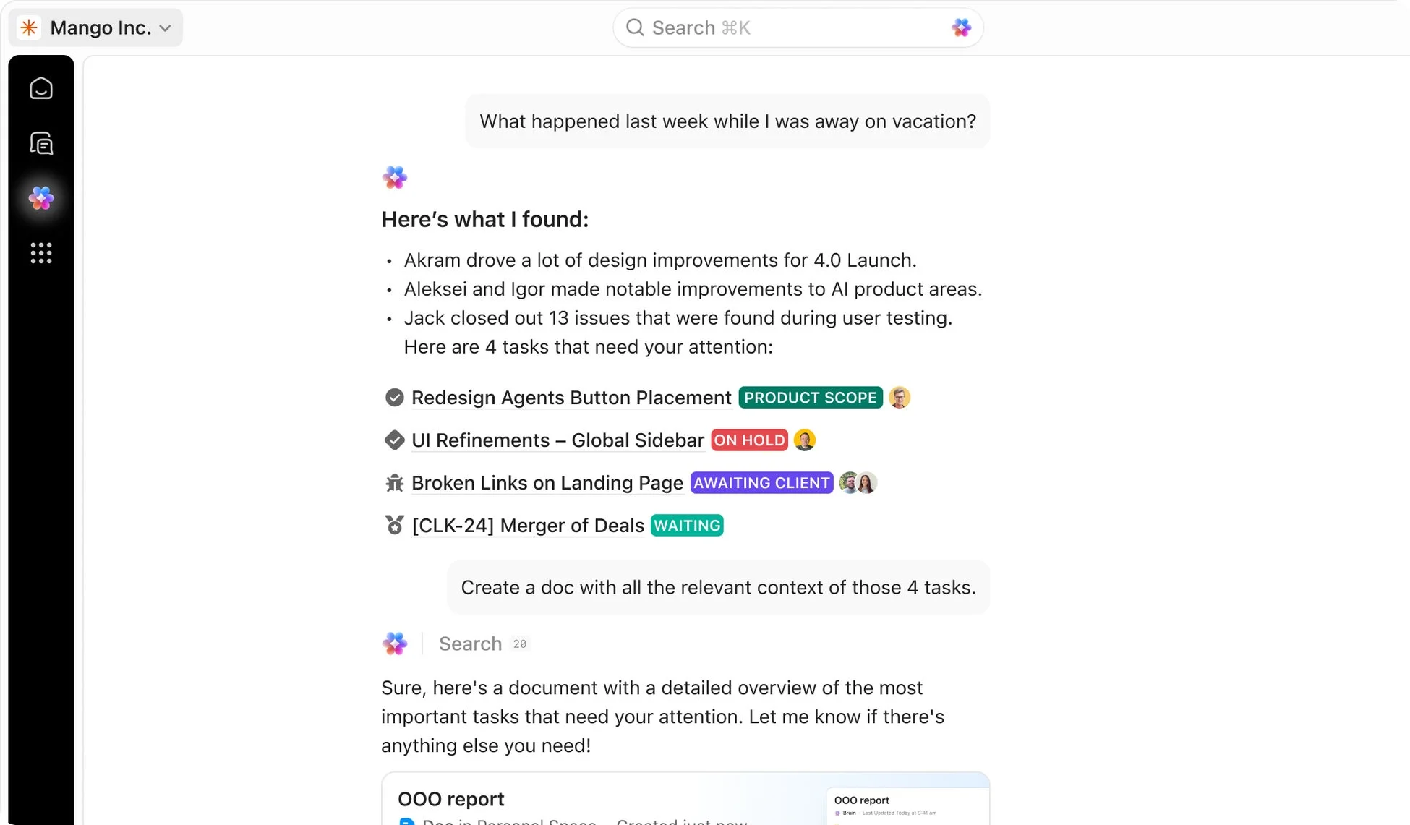Toggle completion check on Redesign Agents task
Screen dimensions: 1410x825
[x=394, y=397]
